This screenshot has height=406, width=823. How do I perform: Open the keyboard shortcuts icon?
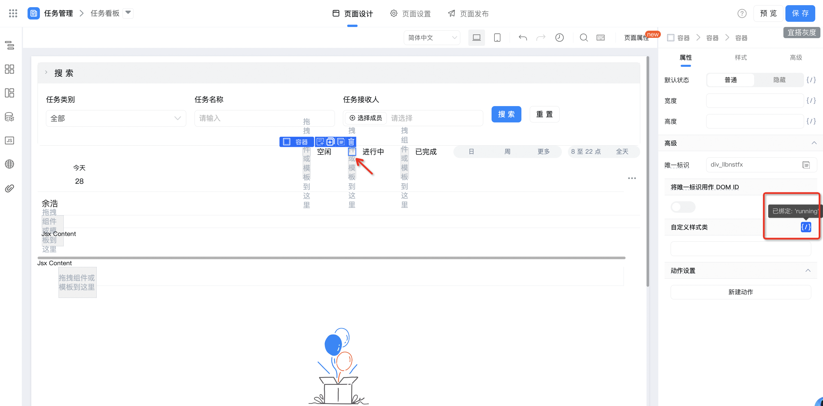(x=601, y=38)
